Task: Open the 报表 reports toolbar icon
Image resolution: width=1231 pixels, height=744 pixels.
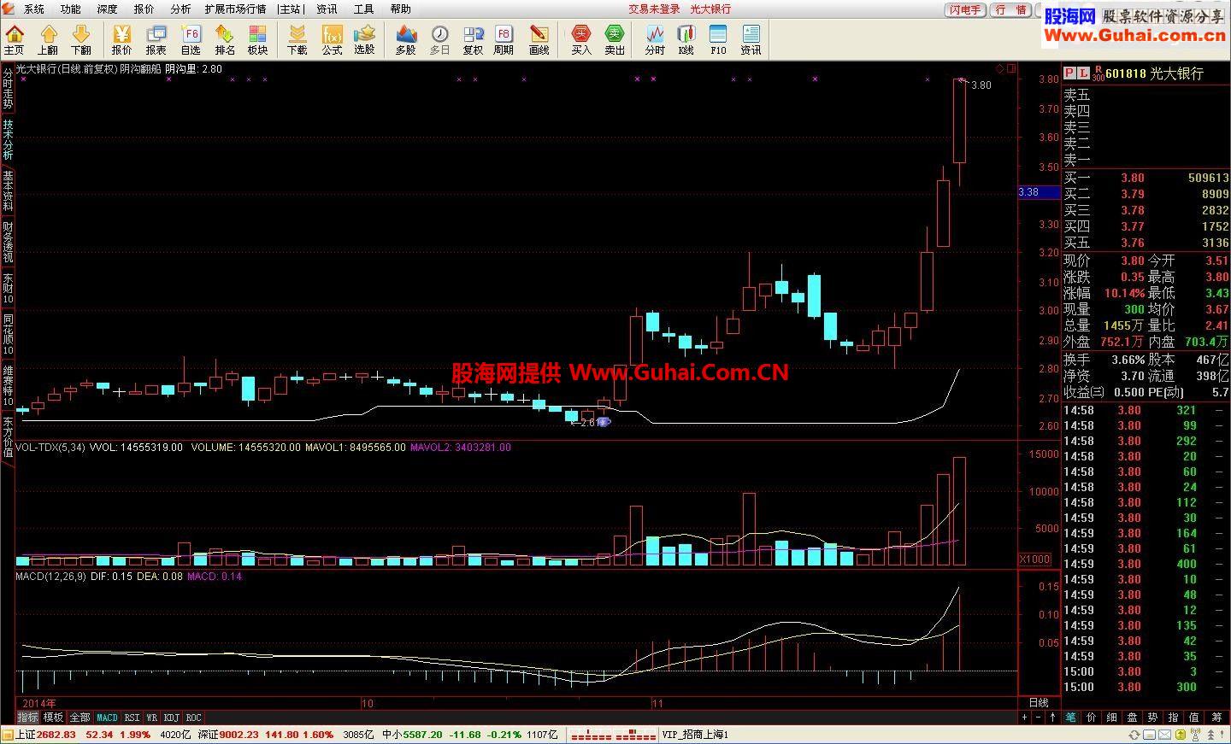Action: [x=156, y=39]
